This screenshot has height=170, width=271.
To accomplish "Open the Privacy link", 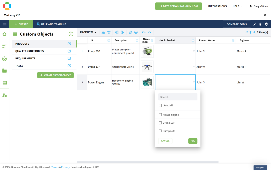I will coord(65,167).
